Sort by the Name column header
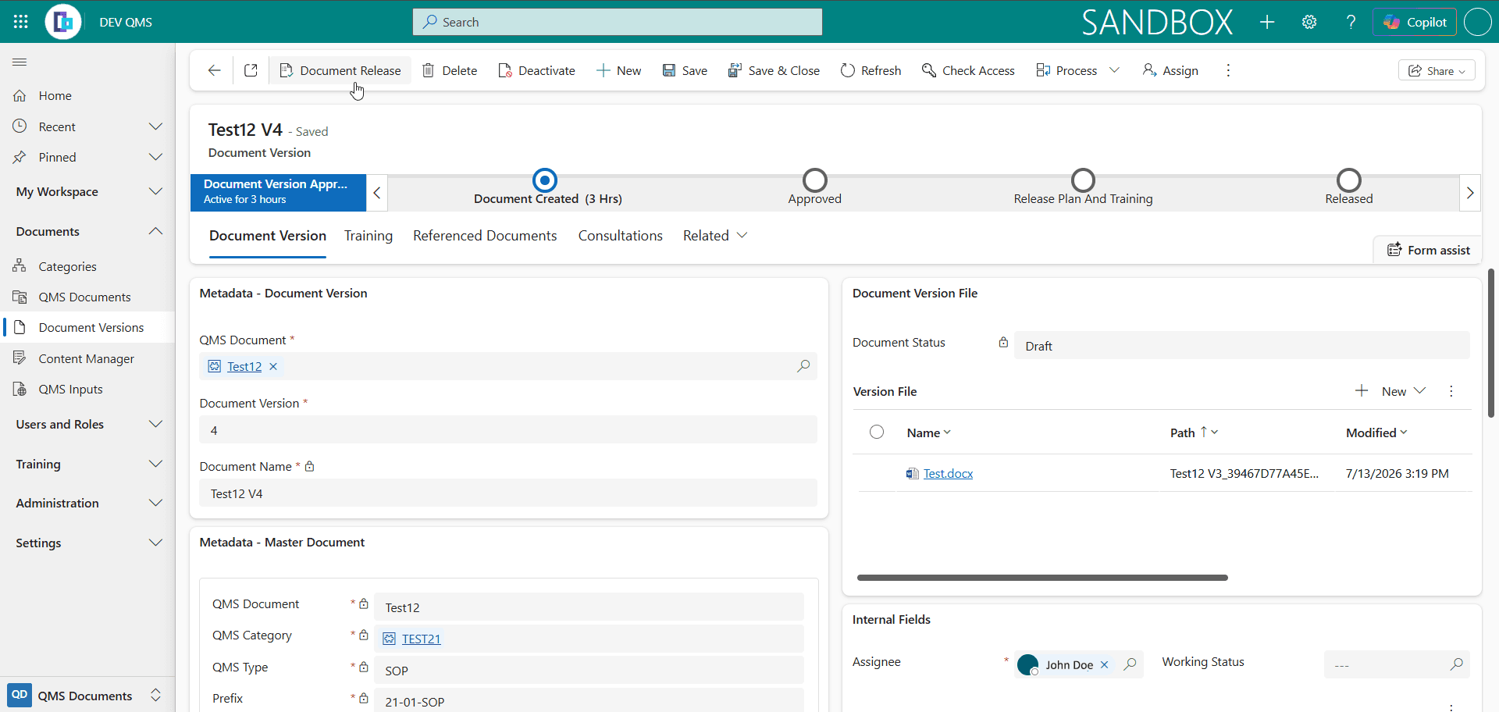Viewport: 1499px width, 712px height. pyautogui.click(x=928, y=433)
